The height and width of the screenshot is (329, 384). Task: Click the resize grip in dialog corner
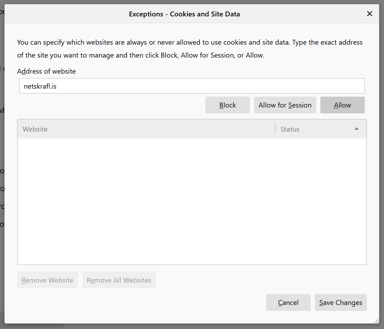376,321
